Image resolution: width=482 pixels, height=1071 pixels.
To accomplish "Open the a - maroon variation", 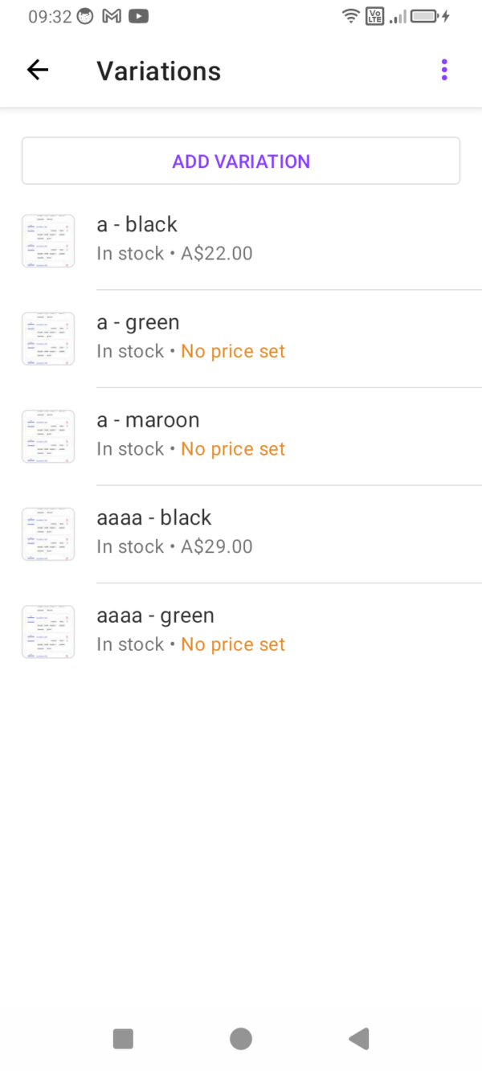I will (273, 436).
